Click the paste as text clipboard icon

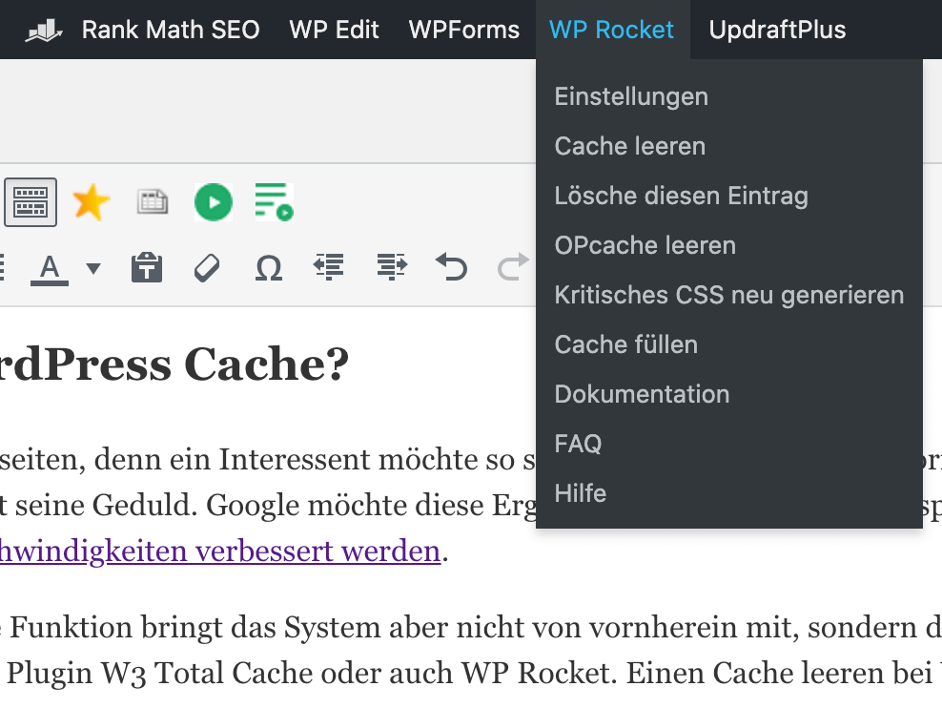click(147, 267)
